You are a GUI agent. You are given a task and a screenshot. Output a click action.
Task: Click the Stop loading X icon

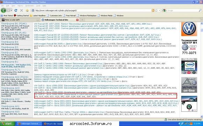point(22,10)
